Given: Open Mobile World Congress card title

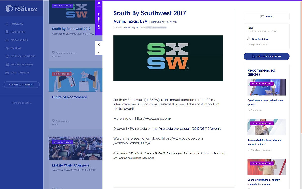Looking at the screenshot, I should click(70, 165).
